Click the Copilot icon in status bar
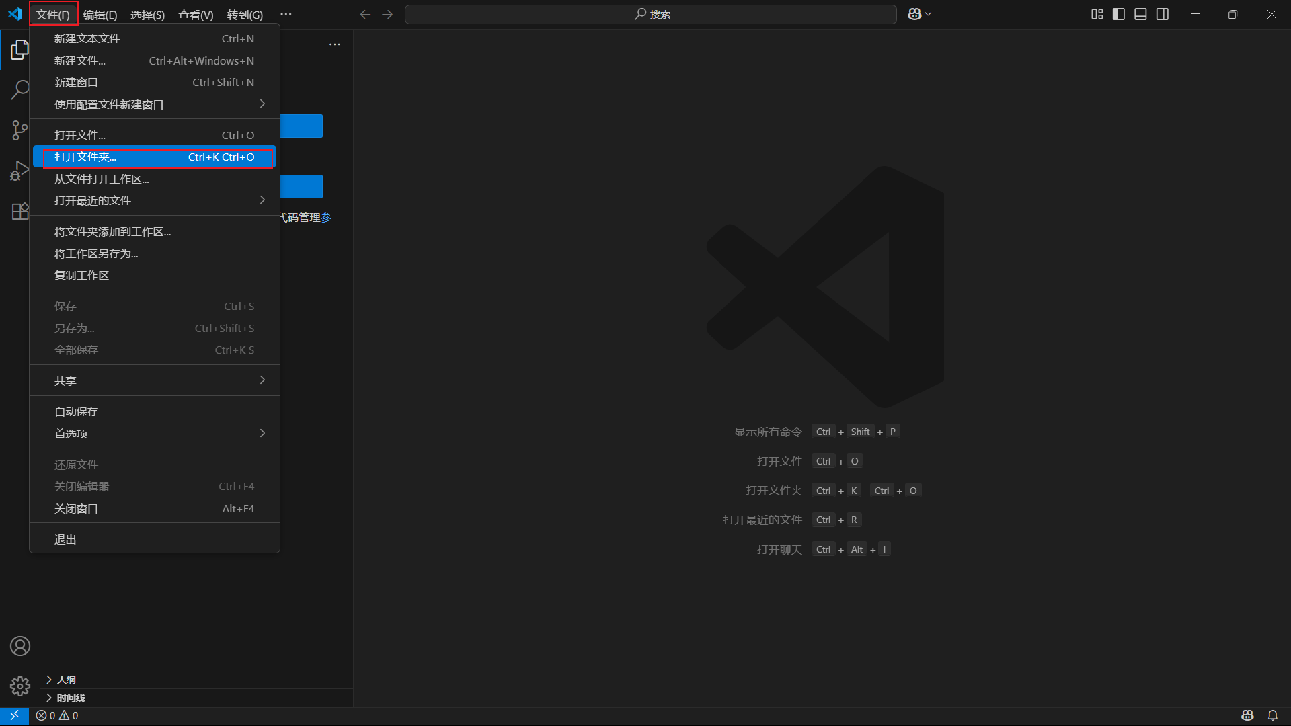The width and height of the screenshot is (1291, 726). pyautogui.click(x=1247, y=715)
